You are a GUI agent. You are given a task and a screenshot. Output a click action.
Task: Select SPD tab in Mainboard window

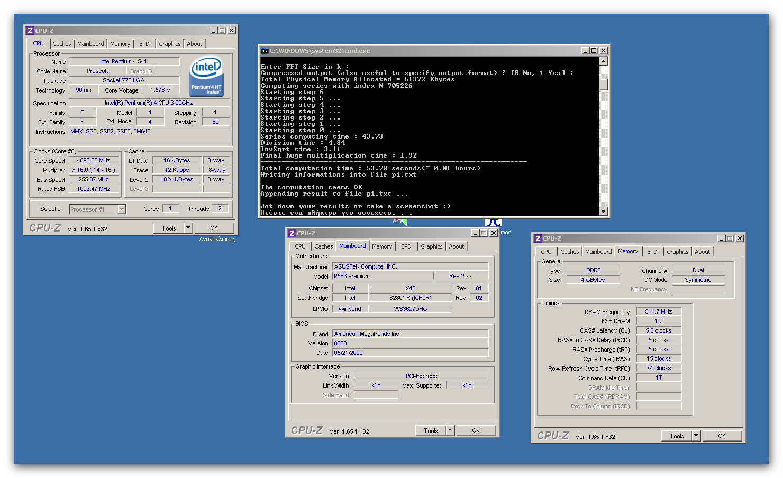click(406, 246)
